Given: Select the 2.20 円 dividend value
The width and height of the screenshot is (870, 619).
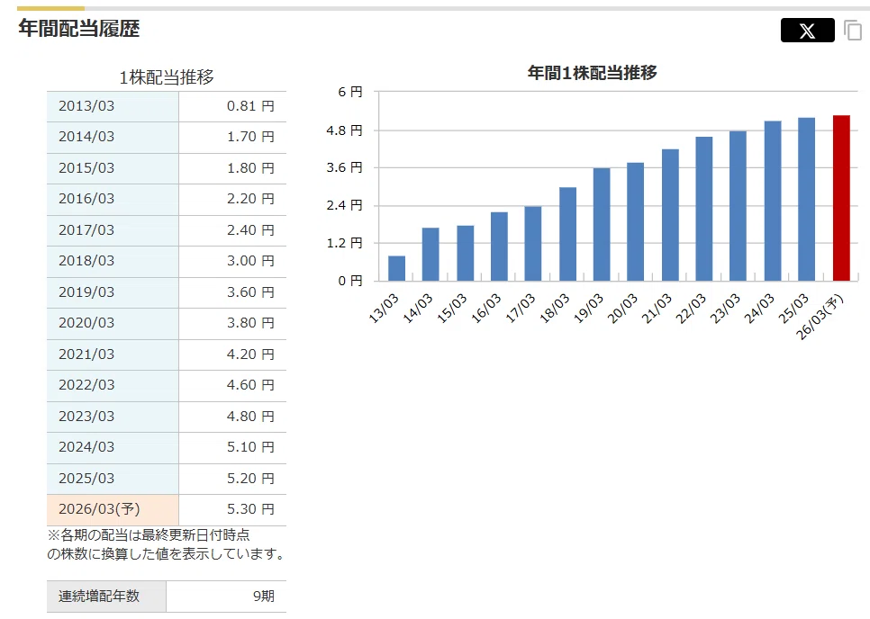Looking at the screenshot, I should 250,199.
